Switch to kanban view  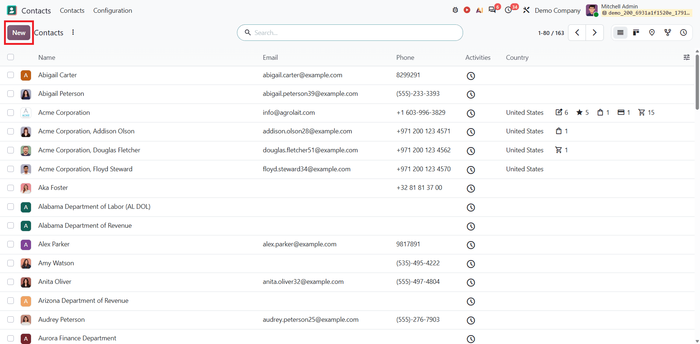coord(636,33)
